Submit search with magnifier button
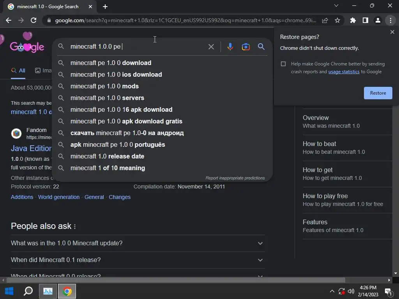The image size is (399, 299). pyautogui.click(x=261, y=47)
